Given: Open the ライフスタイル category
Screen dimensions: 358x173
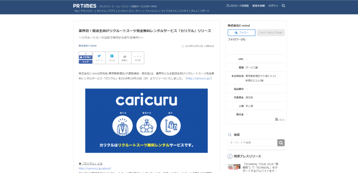Looking at the screenshot, I should (x=169, y=11).
